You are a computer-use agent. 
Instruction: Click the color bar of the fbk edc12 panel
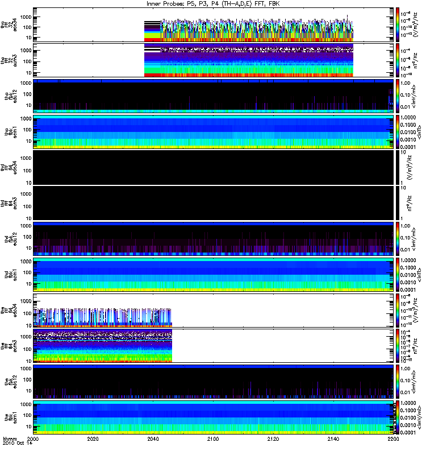click(398, 382)
